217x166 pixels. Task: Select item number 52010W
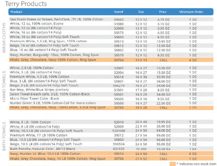pyautogui.click(x=119, y=131)
